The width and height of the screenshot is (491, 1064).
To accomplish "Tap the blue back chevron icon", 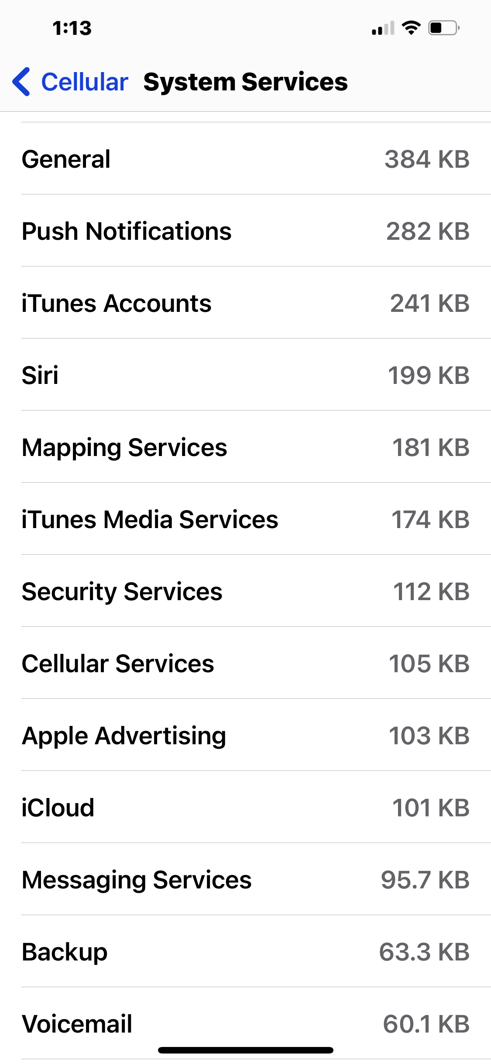I will tap(21, 82).
